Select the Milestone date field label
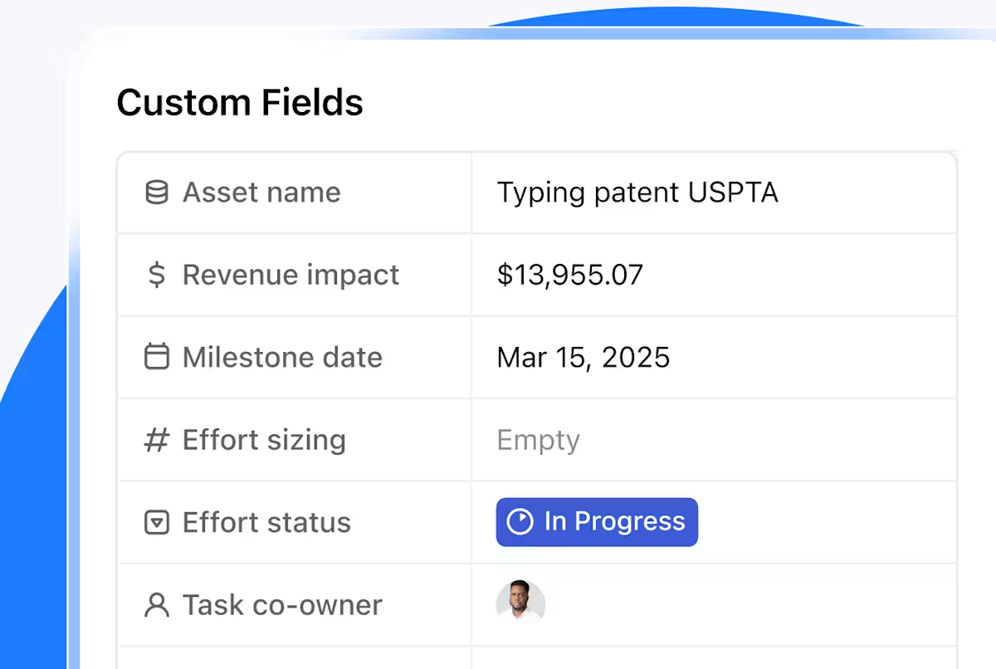The width and height of the screenshot is (996, 669). (282, 357)
